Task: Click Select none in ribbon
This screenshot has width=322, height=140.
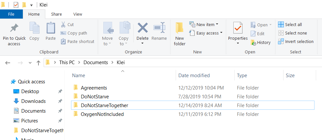Action: click(x=281, y=33)
